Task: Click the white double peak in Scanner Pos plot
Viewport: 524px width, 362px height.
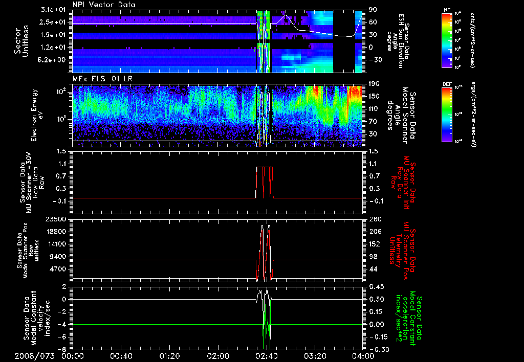Action: [266, 252]
